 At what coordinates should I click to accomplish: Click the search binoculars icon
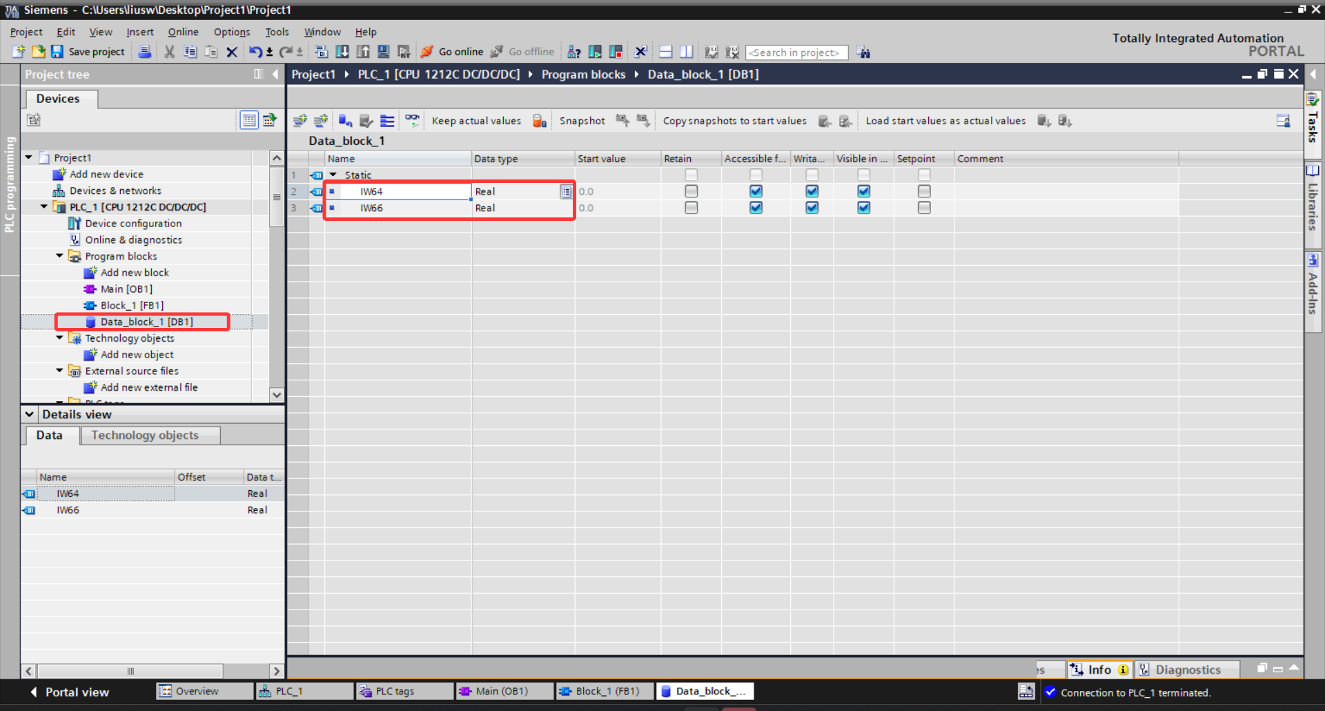[863, 52]
